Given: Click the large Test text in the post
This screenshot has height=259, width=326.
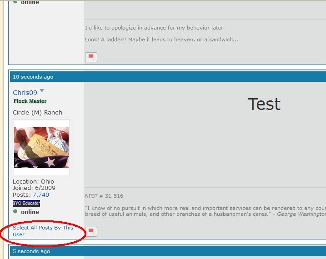Looking at the screenshot, I should click(x=264, y=104).
